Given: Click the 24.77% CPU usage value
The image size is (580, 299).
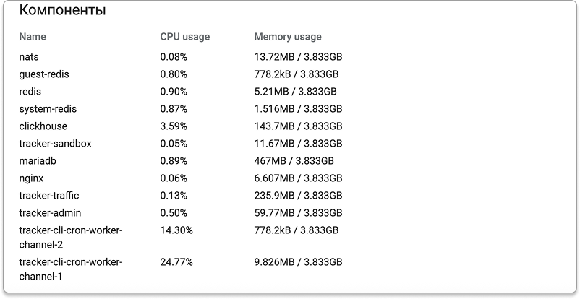Looking at the screenshot, I should click(x=176, y=261).
